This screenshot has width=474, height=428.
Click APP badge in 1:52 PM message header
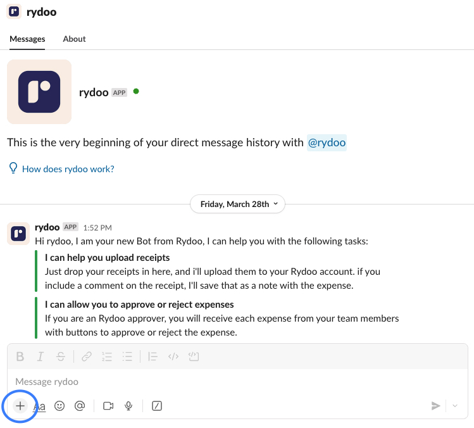click(x=71, y=227)
